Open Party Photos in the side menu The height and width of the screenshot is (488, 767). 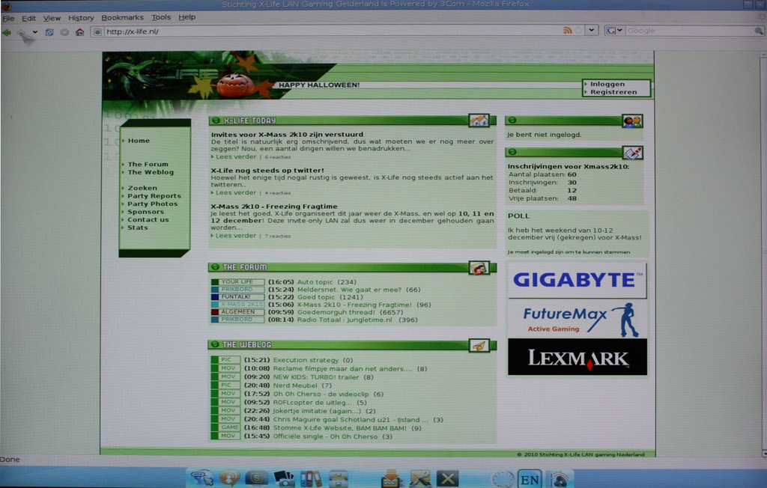coord(153,204)
